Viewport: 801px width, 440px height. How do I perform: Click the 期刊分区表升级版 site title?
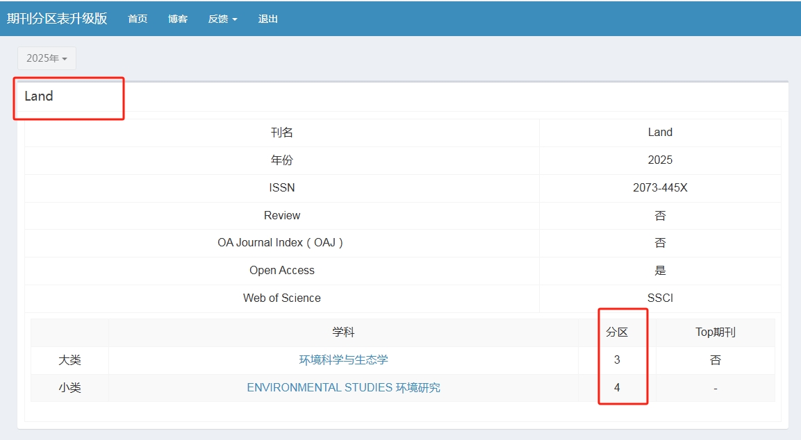[x=57, y=18]
